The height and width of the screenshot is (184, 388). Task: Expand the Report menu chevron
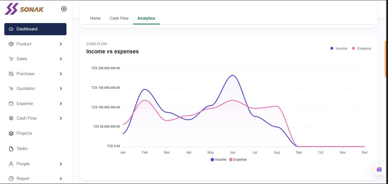point(61,179)
